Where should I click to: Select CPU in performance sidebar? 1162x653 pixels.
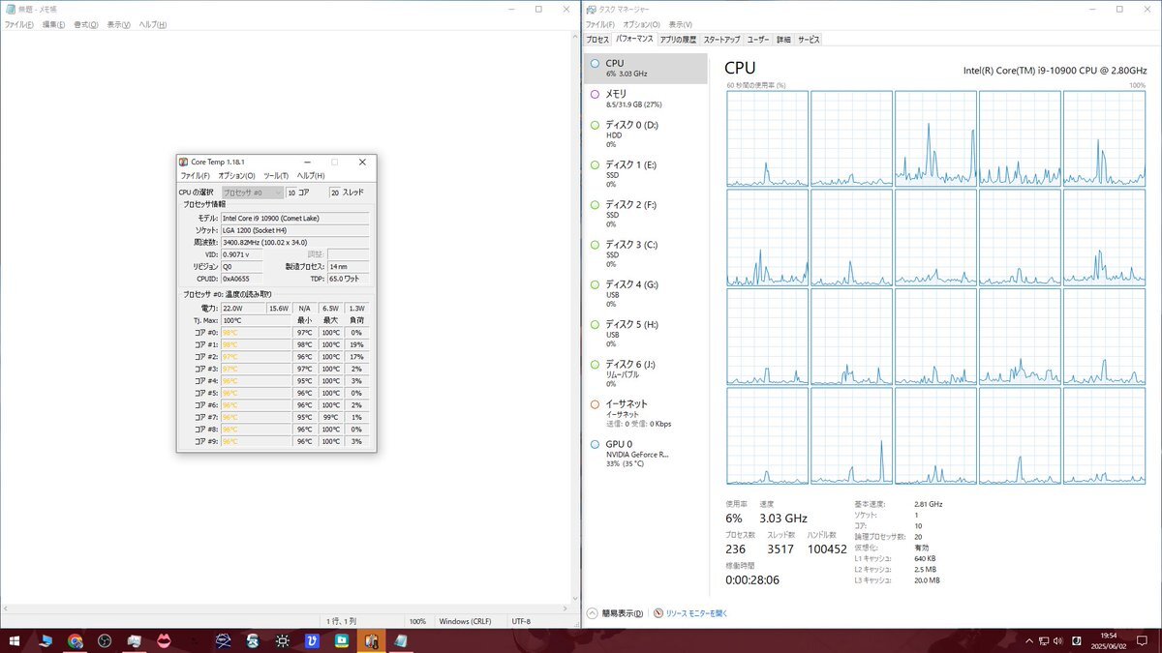coord(647,68)
